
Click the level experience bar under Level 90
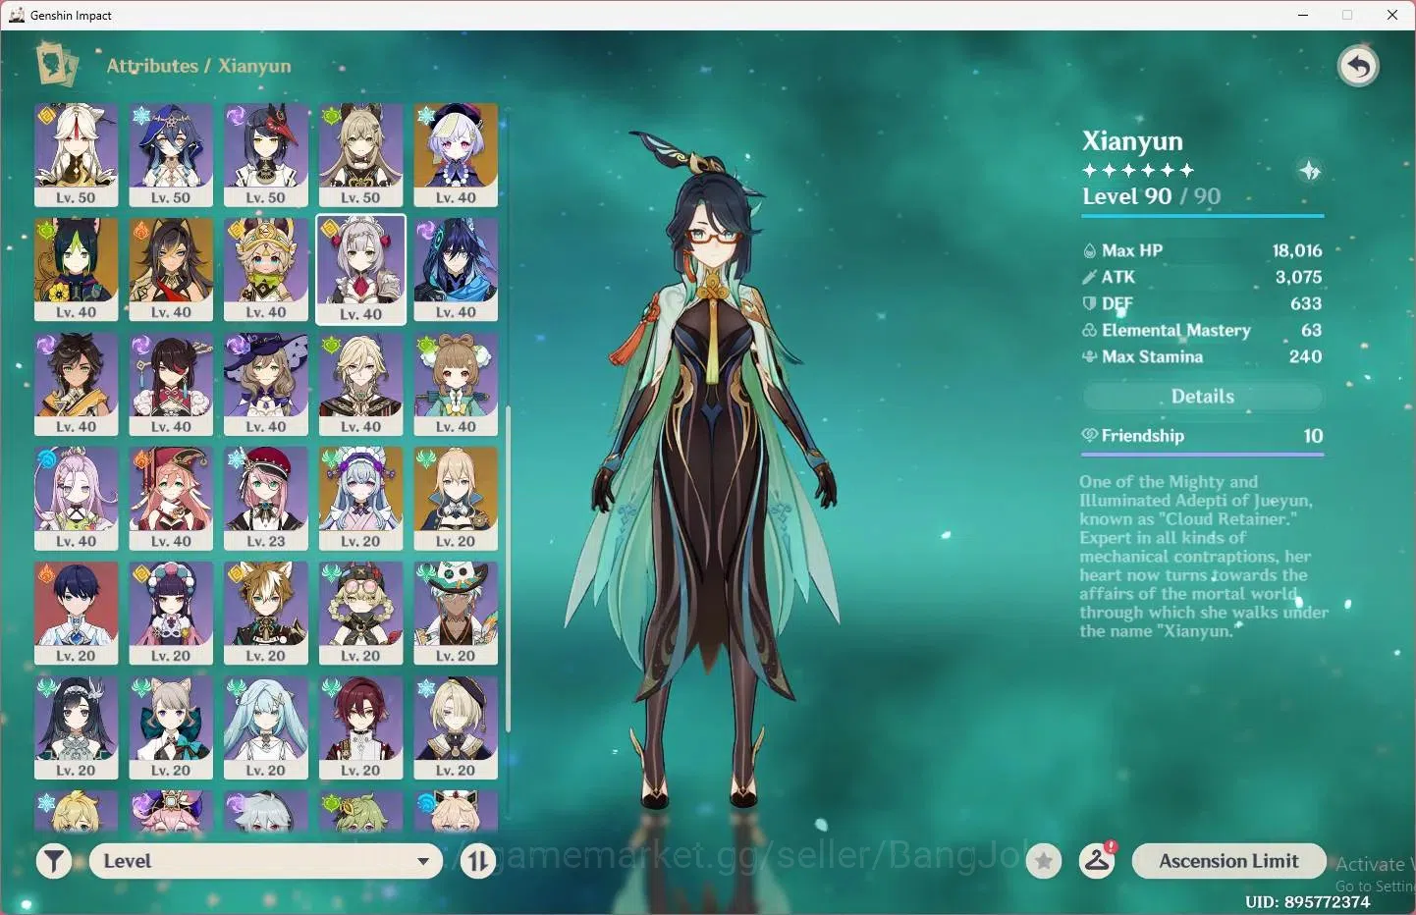coord(1203,214)
